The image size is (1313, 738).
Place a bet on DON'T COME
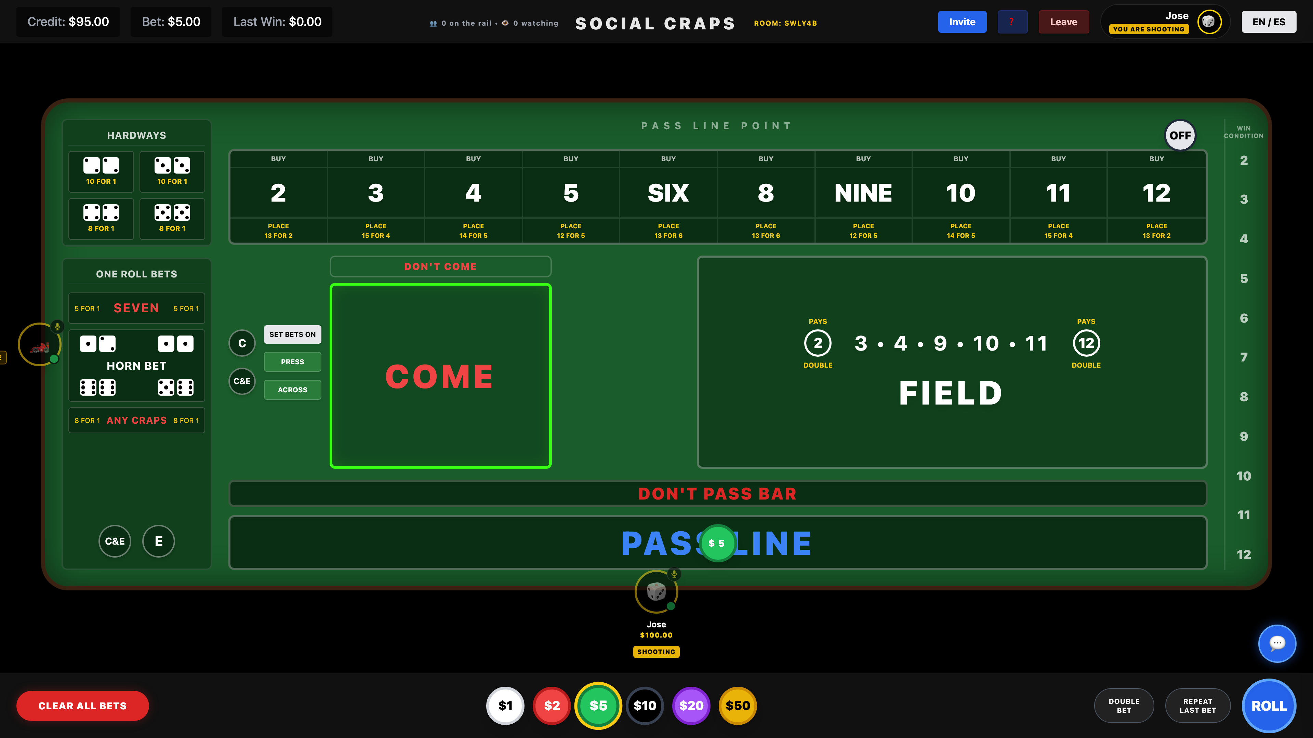(440, 266)
